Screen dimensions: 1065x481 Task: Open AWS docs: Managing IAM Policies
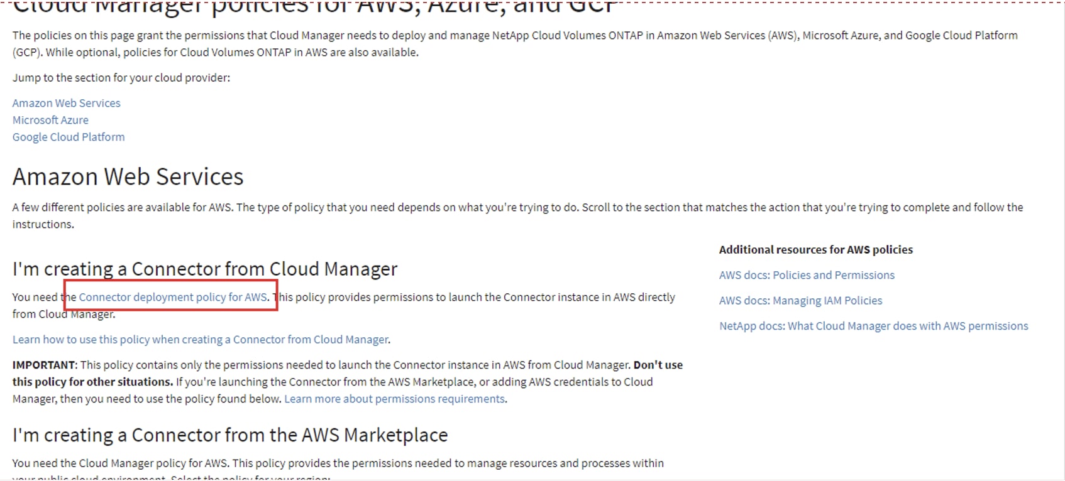point(800,301)
